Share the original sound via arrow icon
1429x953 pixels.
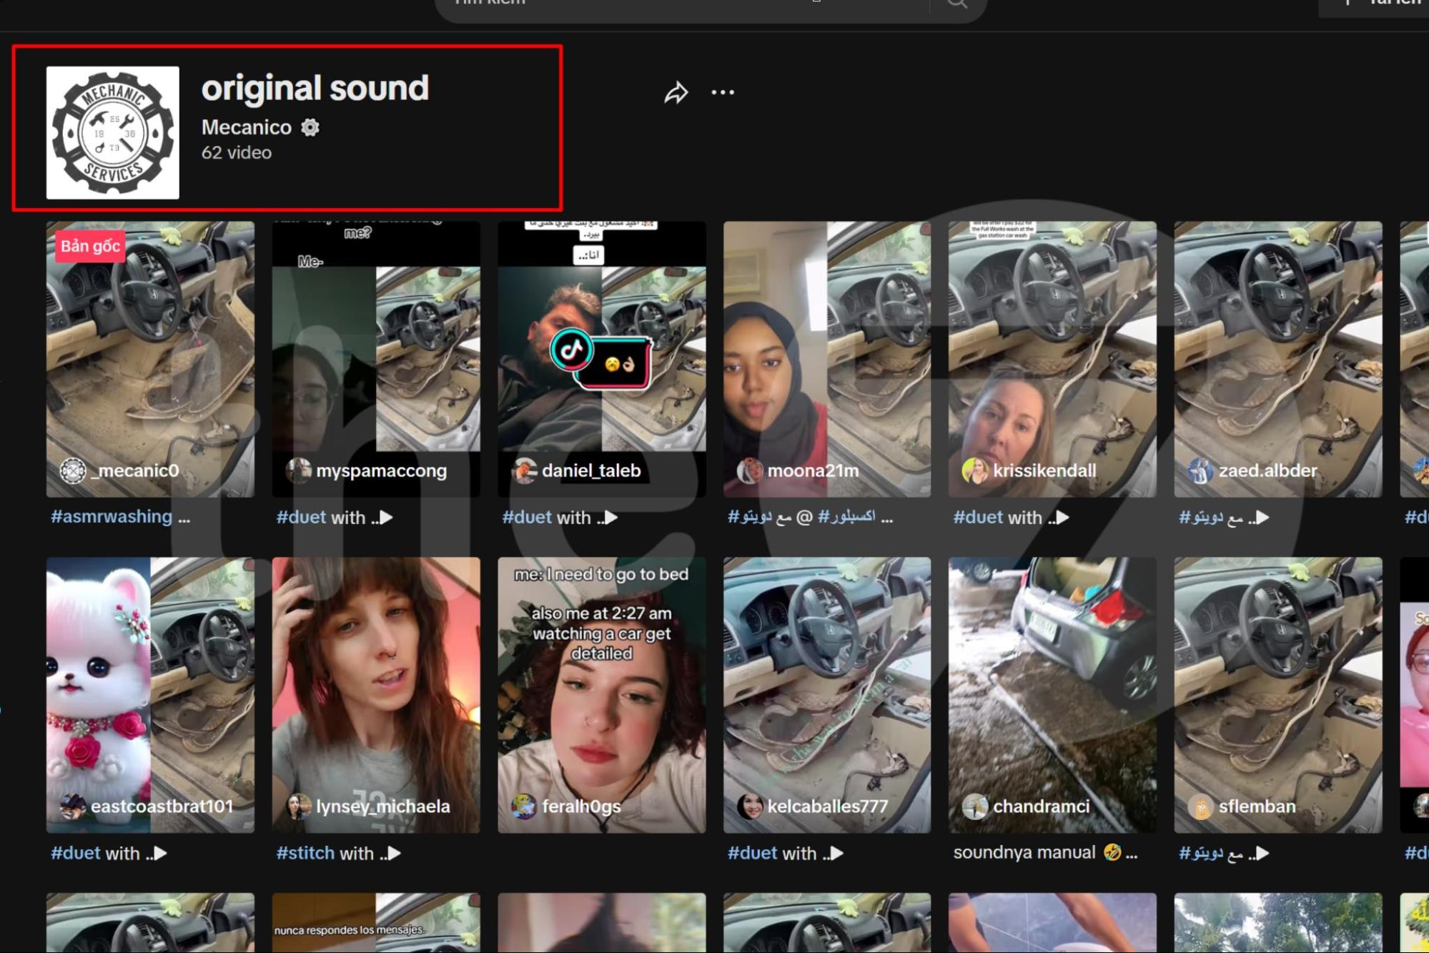tap(676, 92)
